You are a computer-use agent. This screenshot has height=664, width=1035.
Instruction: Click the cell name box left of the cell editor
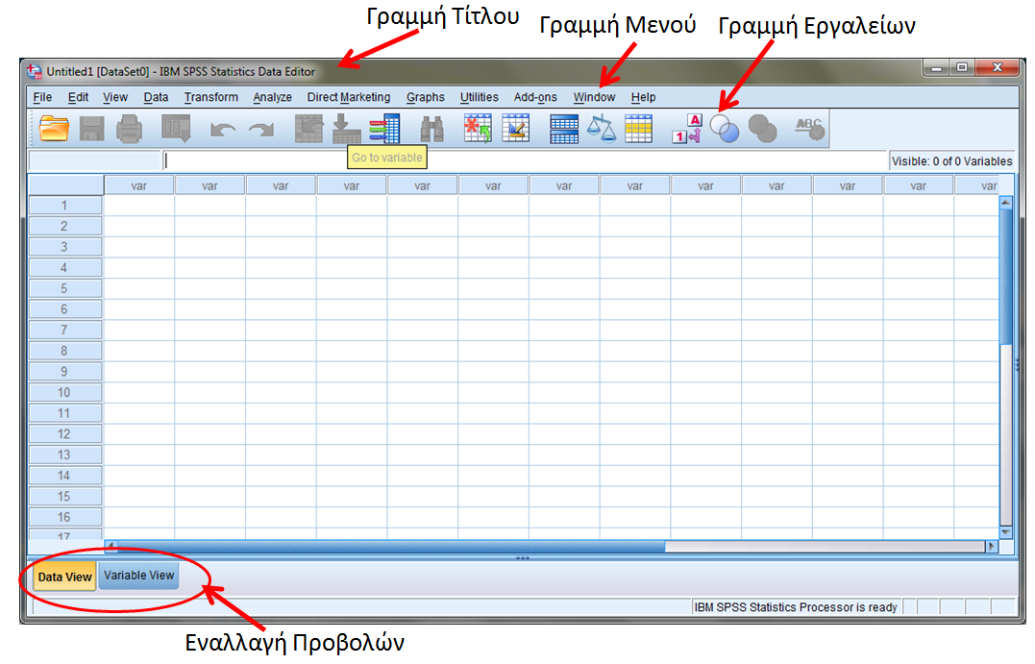tap(94, 160)
